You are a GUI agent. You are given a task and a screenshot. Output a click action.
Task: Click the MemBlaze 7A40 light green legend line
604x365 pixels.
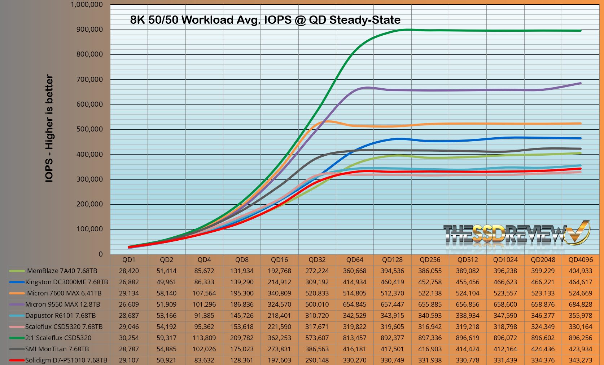point(17,271)
